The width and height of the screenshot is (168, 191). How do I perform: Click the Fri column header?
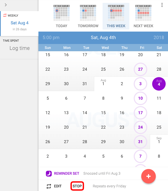click(142, 48)
